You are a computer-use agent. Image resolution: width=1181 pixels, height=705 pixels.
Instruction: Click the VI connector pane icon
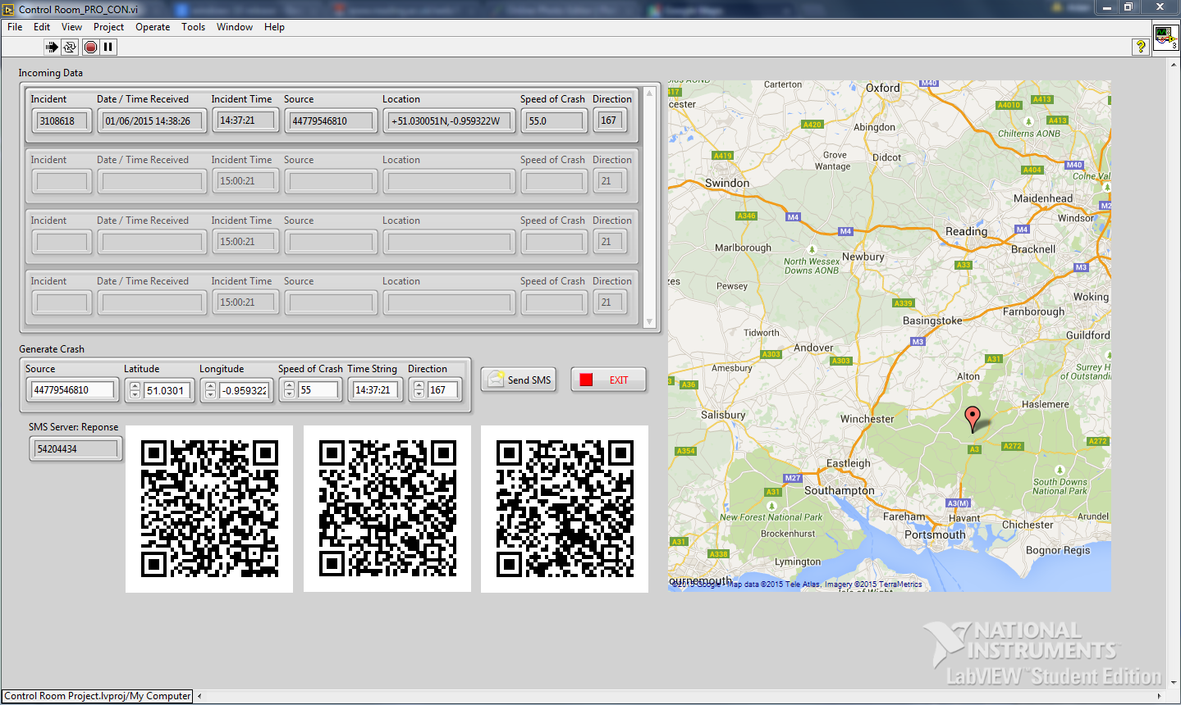pyautogui.click(x=1165, y=38)
